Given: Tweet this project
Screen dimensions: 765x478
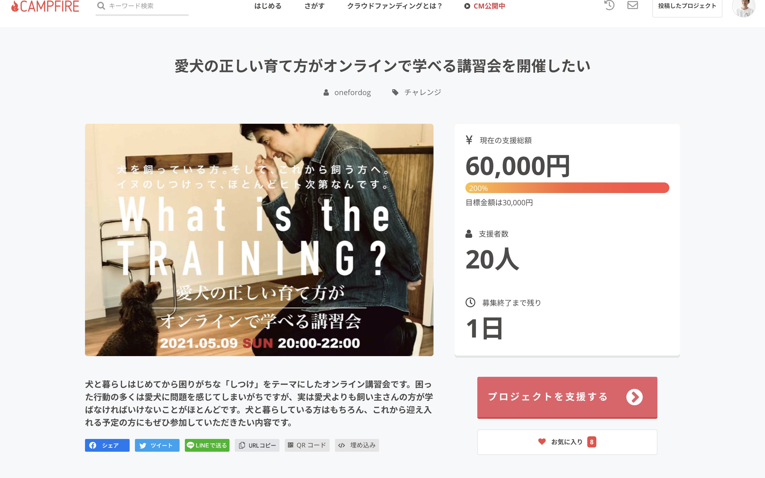Looking at the screenshot, I should 157,445.
